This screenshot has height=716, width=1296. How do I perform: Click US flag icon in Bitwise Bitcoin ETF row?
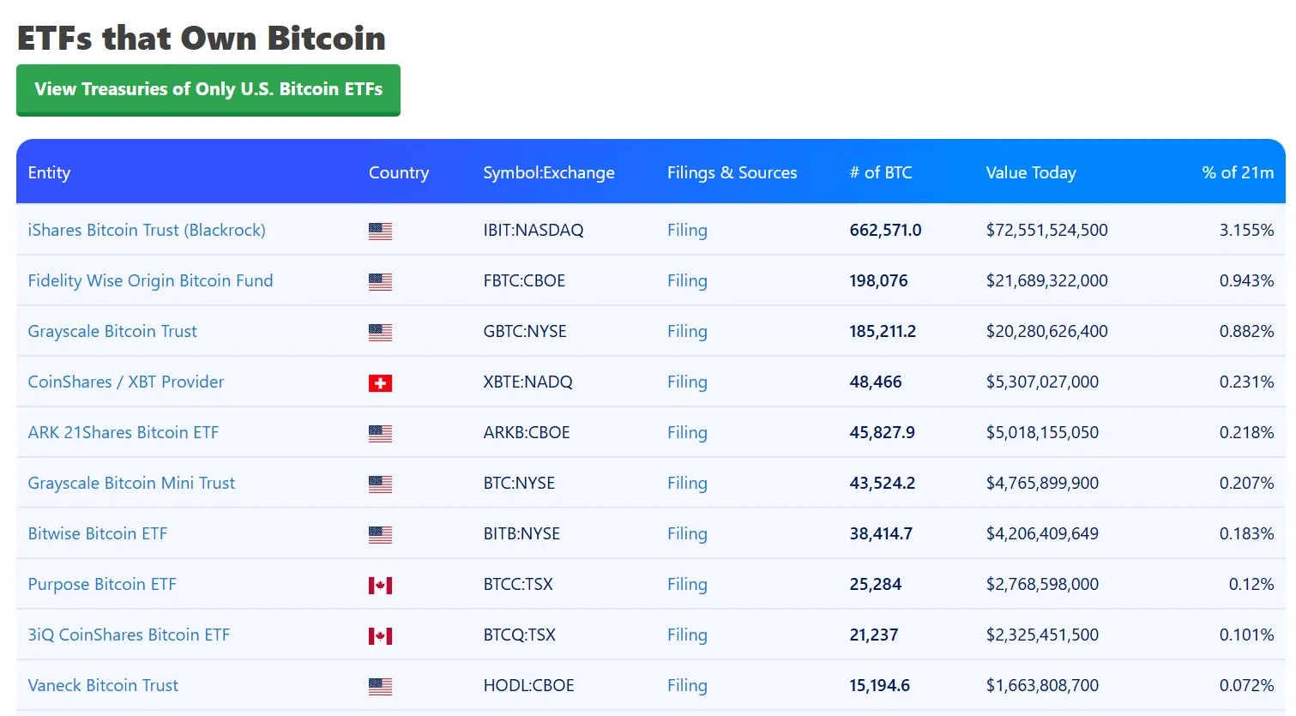(380, 534)
